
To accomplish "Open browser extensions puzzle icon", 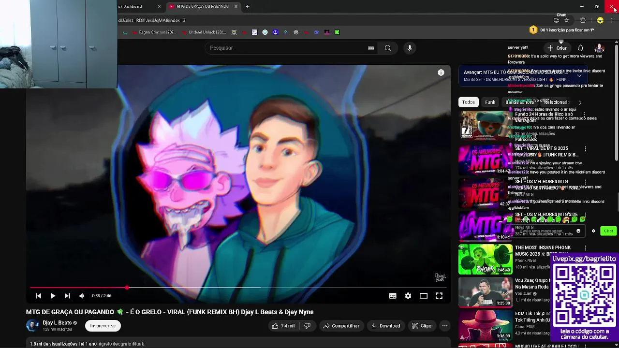I will tap(583, 20).
